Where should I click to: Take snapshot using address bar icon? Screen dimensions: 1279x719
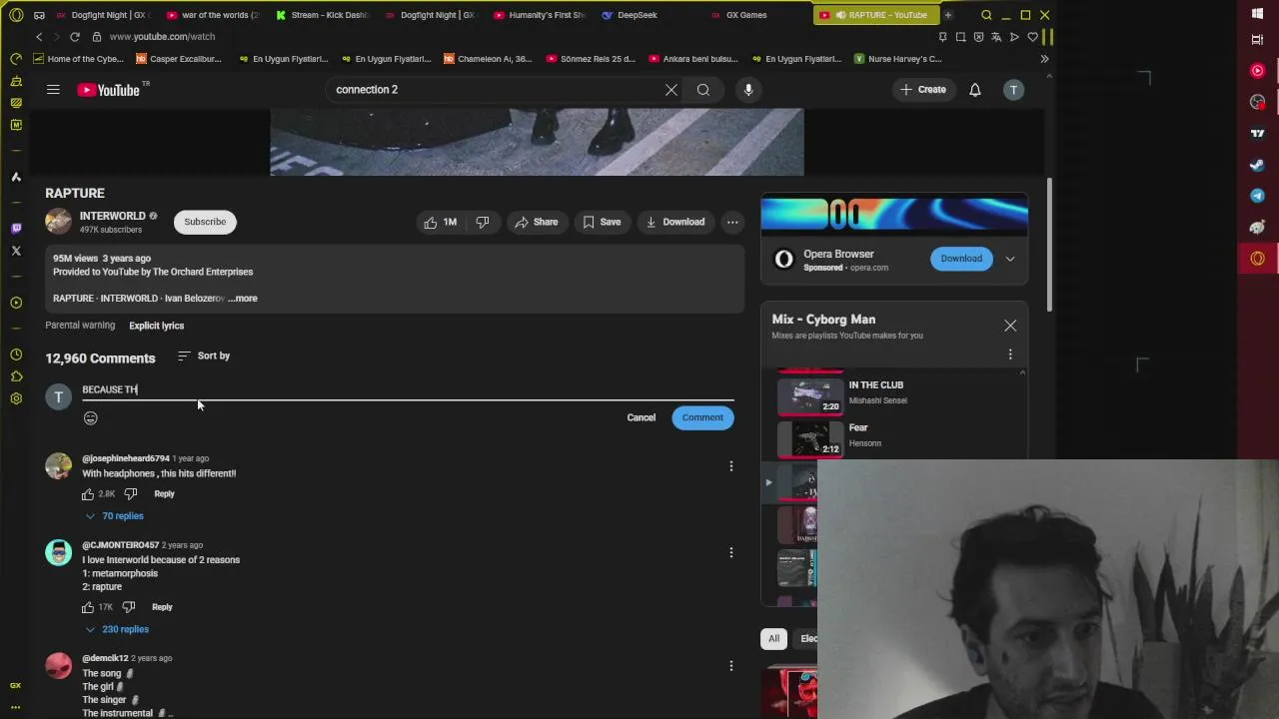click(x=960, y=37)
